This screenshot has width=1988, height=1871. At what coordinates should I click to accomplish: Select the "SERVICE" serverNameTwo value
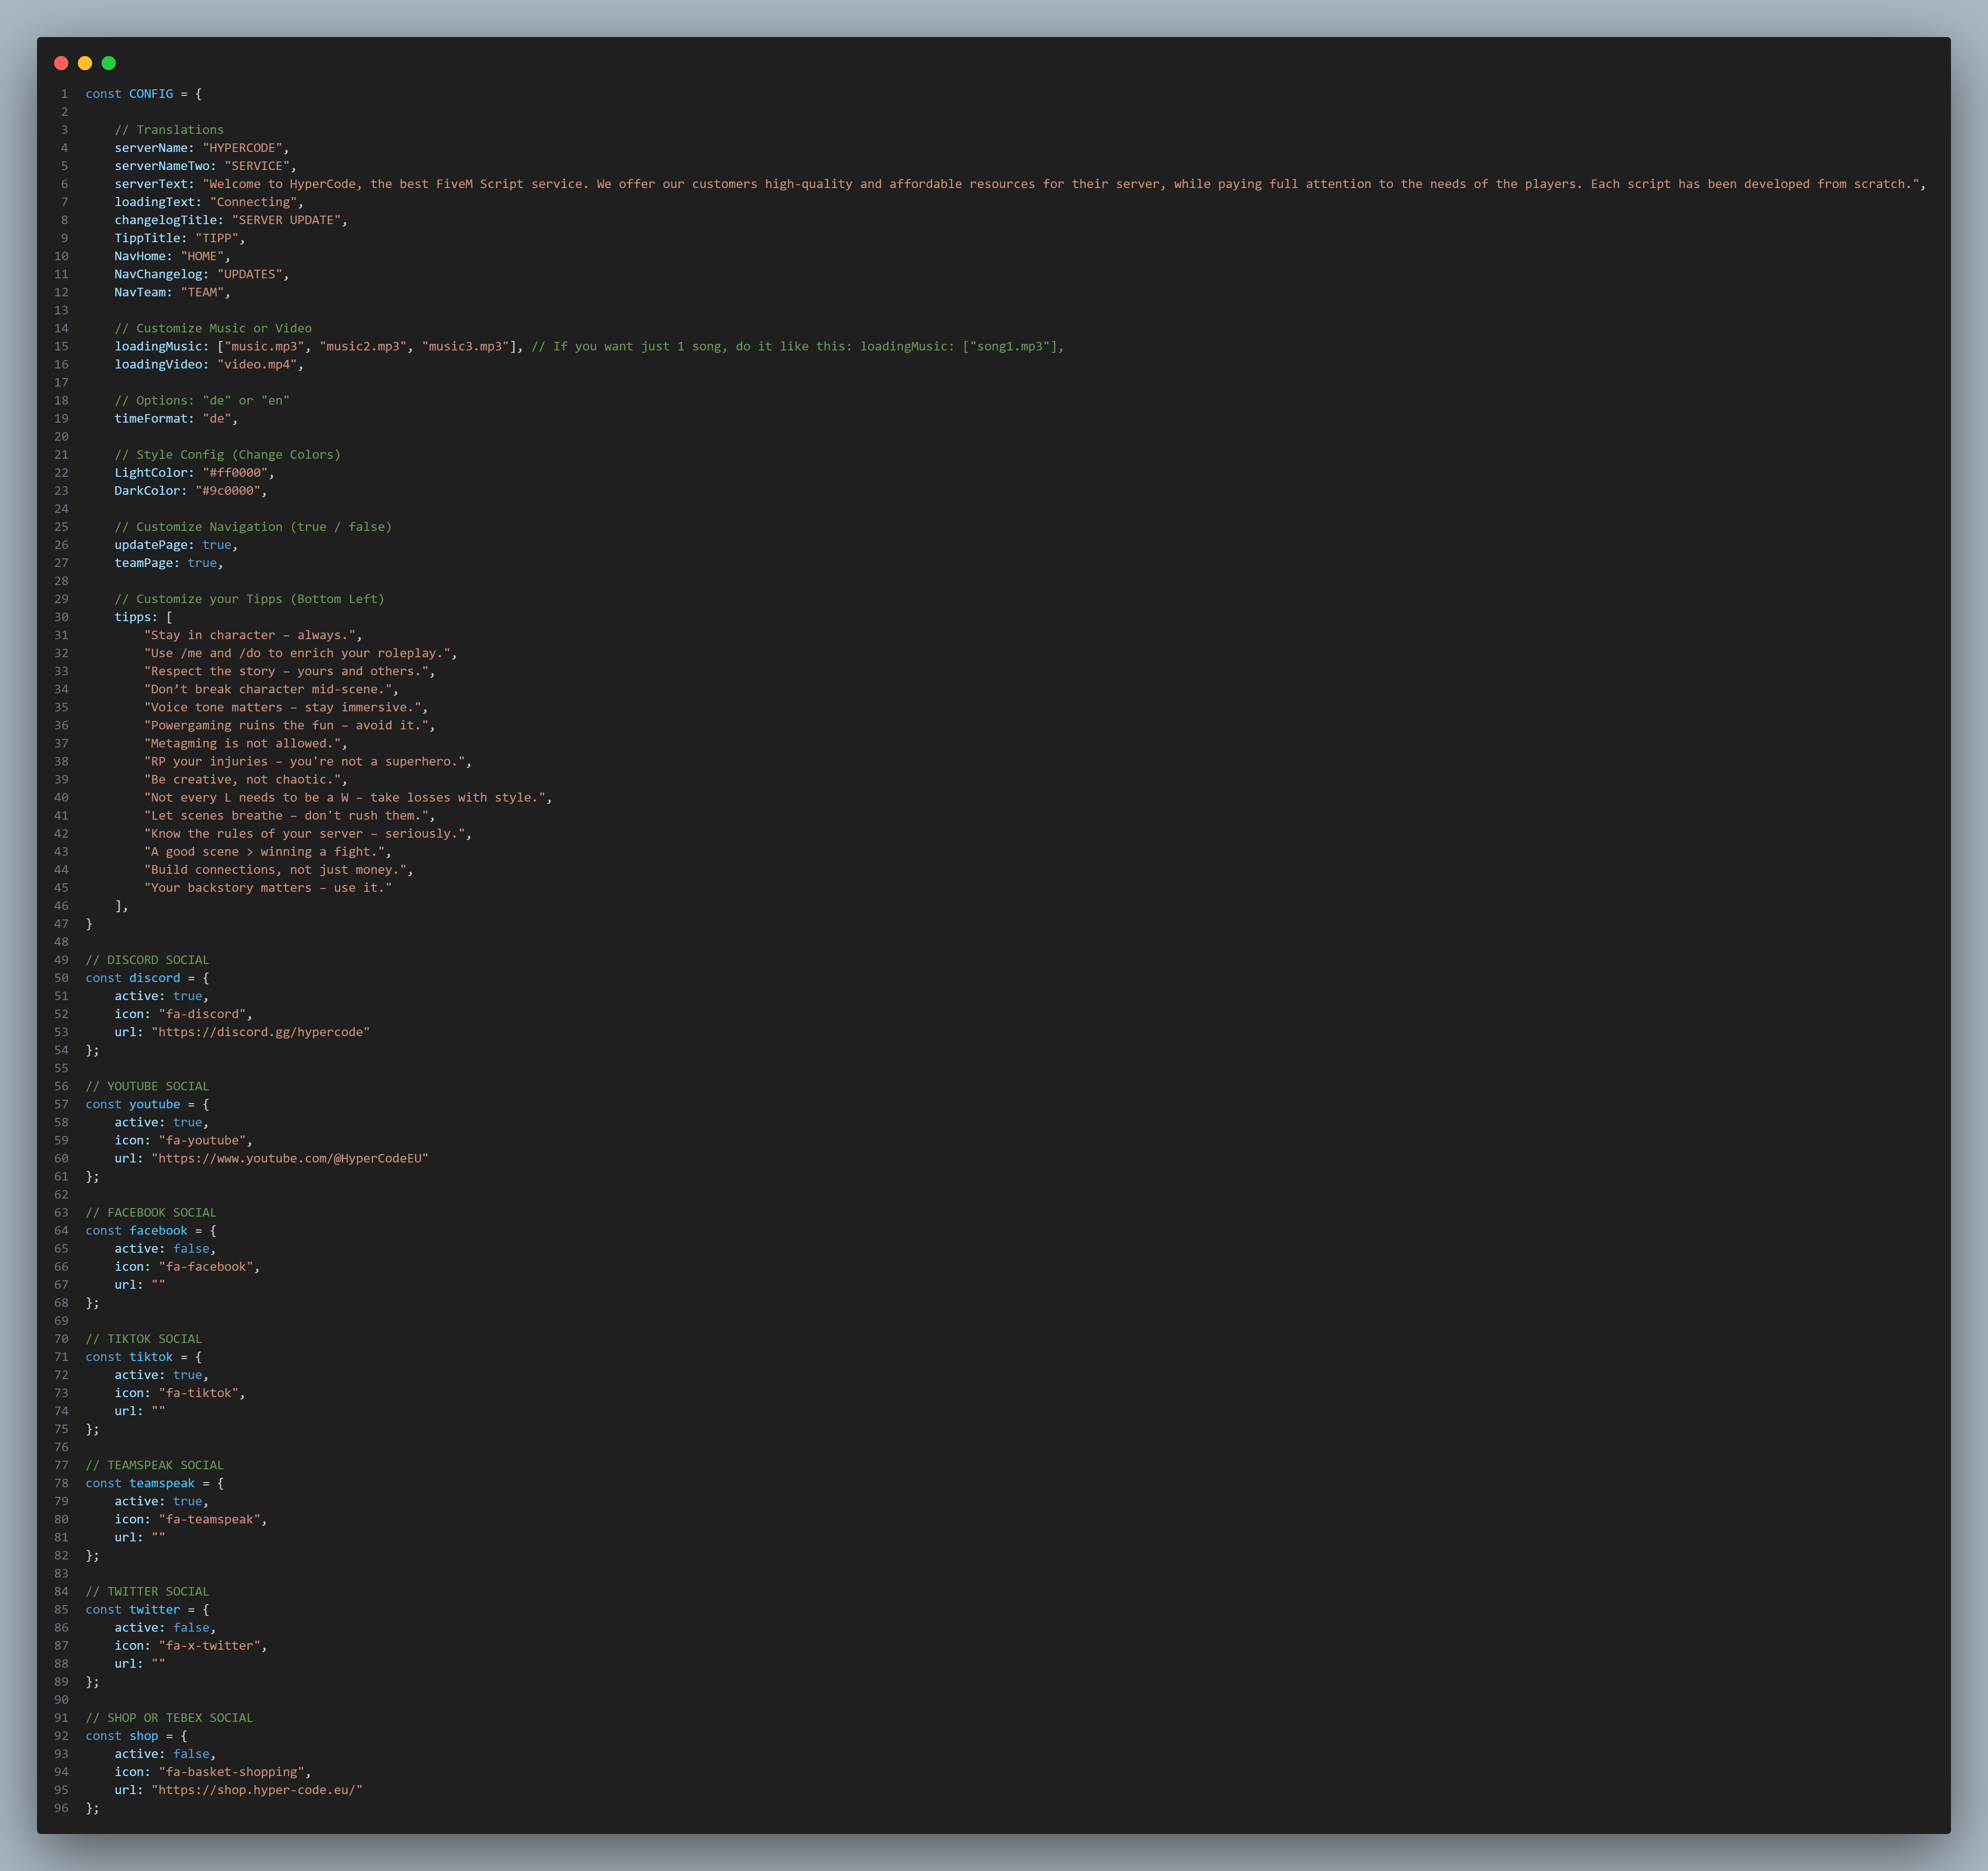coord(257,166)
